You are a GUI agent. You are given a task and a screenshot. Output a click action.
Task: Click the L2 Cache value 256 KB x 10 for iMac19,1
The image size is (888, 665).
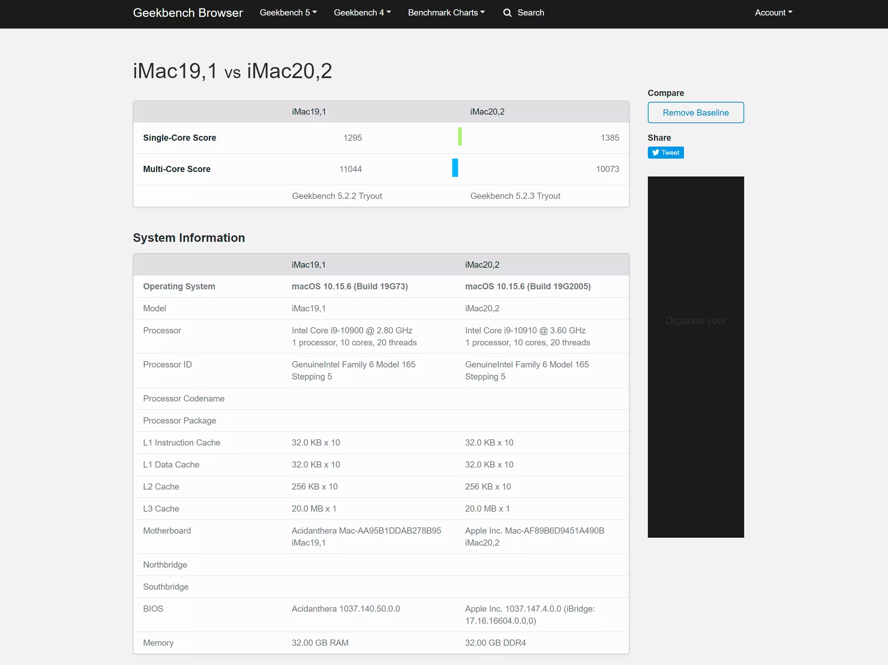click(314, 486)
